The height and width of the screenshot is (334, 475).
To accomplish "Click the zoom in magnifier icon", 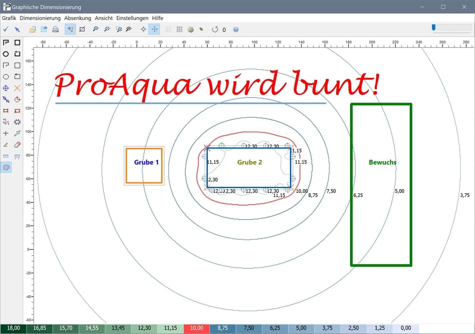I will tap(95, 29).
